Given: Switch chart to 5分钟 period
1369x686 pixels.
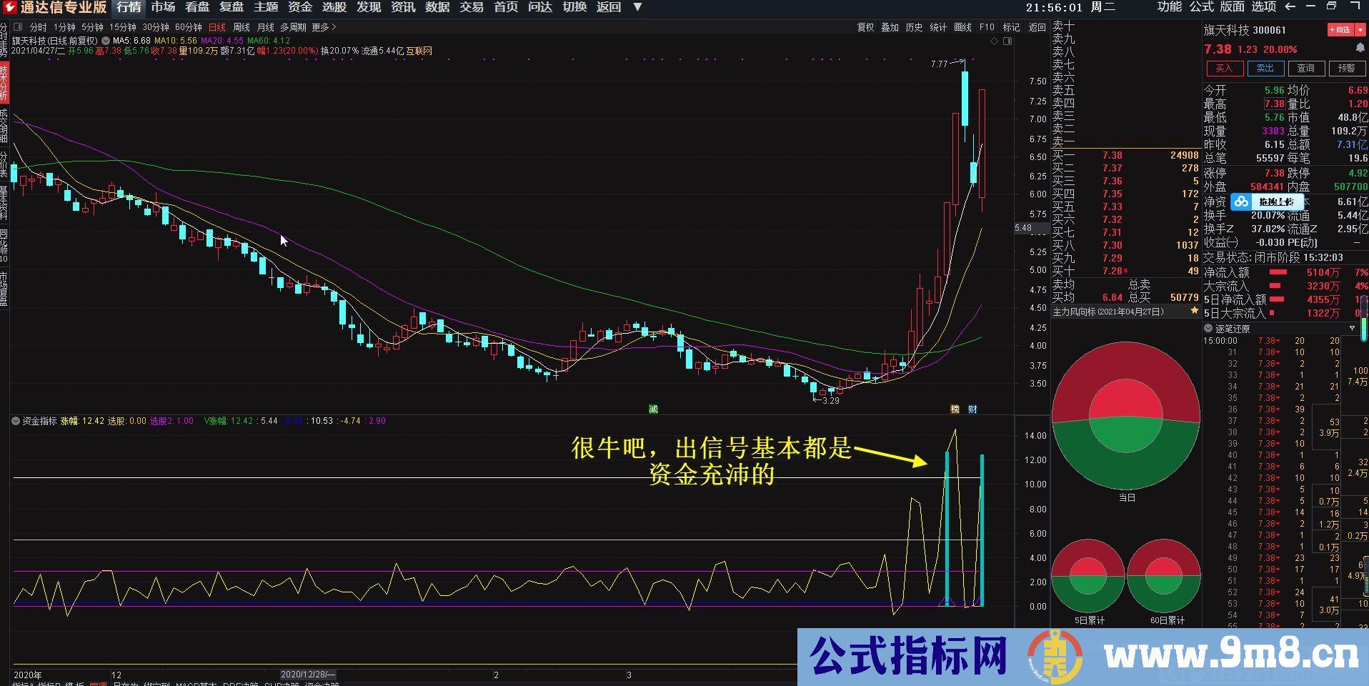Looking at the screenshot, I should click(x=92, y=27).
